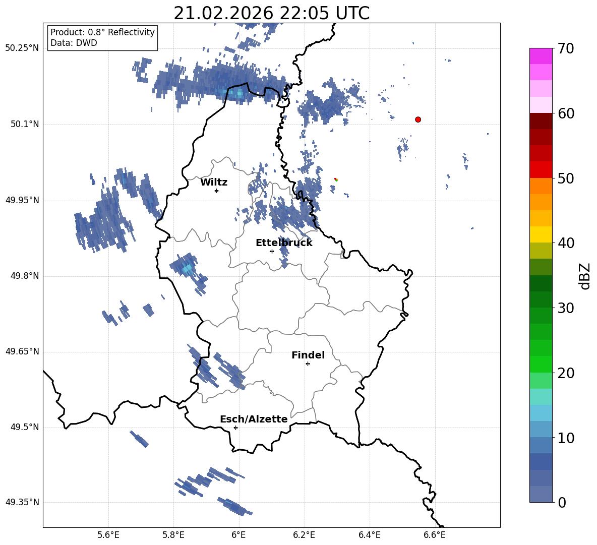Pick the bright green swatch at 20
This screenshot has width=597, height=545.
[541, 364]
